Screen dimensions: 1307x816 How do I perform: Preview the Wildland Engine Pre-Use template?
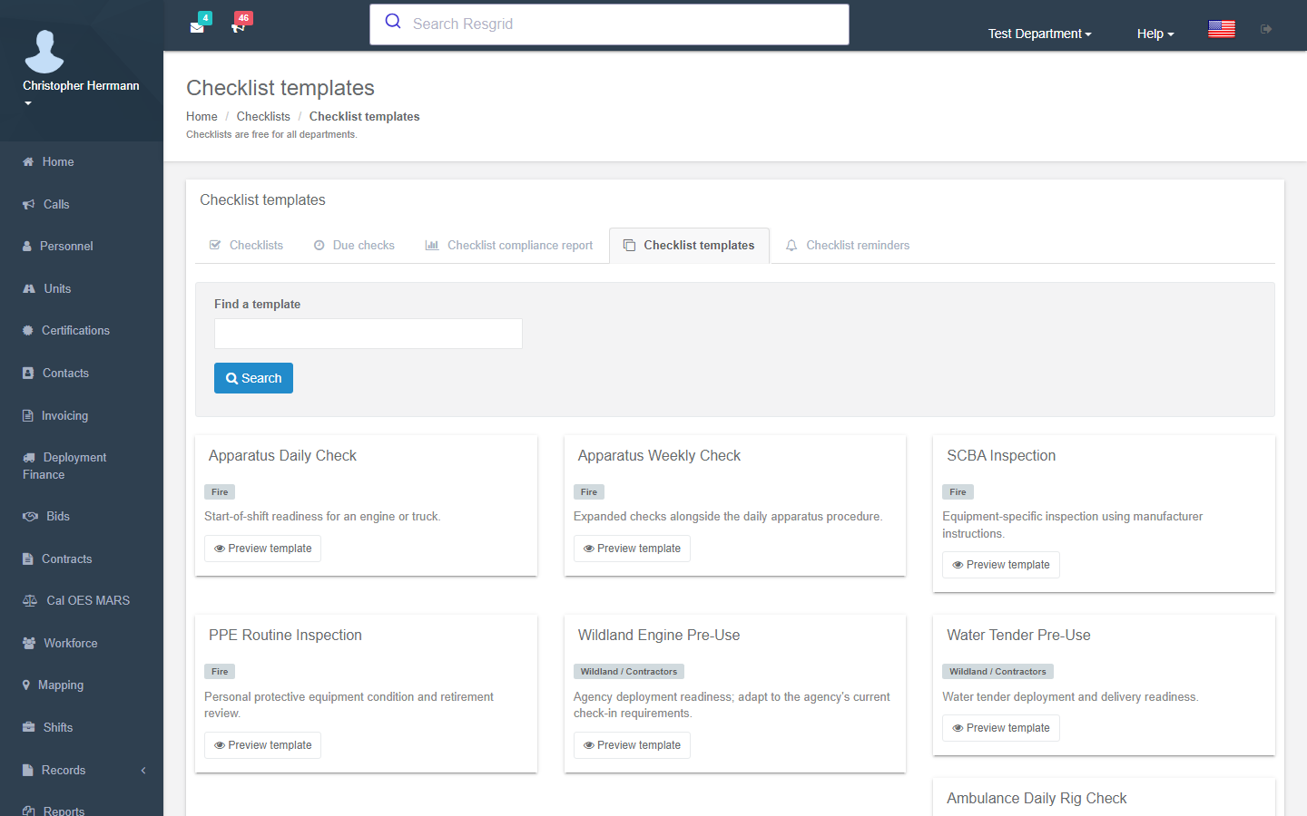(632, 745)
